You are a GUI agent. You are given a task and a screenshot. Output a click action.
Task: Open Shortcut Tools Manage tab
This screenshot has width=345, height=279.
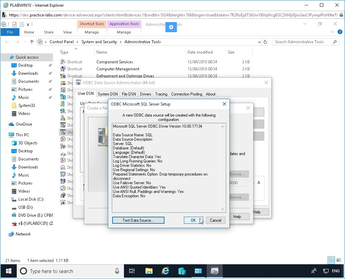[x=92, y=32]
